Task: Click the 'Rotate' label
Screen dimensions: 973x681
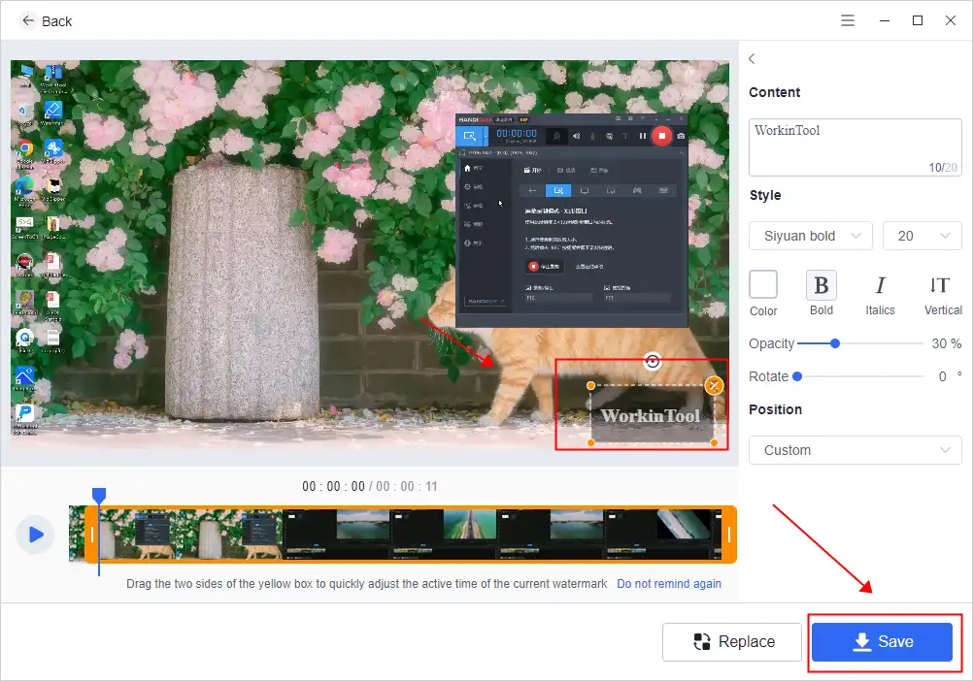Action: pyautogui.click(x=768, y=376)
